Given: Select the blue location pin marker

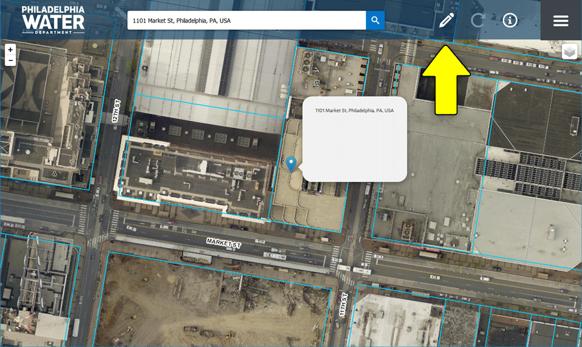Looking at the screenshot, I should [x=292, y=164].
